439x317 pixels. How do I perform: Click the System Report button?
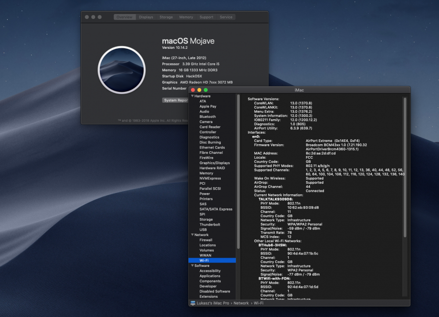[176, 100]
